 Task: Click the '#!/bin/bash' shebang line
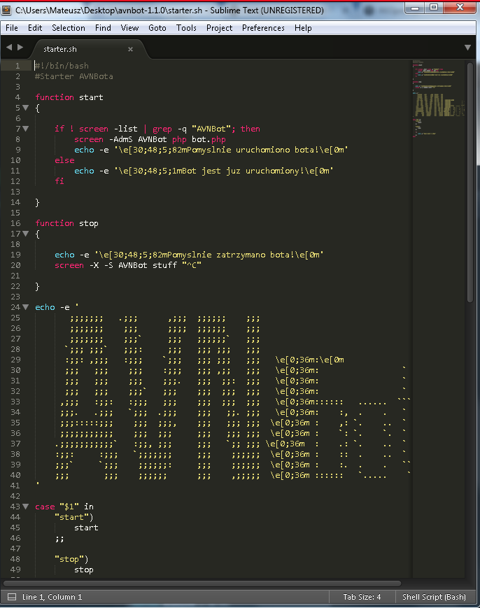(x=62, y=66)
